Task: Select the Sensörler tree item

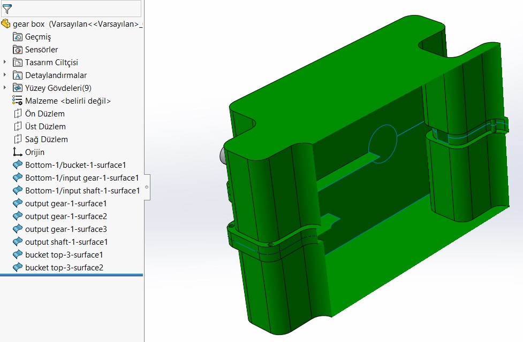Action: tap(41, 50)
